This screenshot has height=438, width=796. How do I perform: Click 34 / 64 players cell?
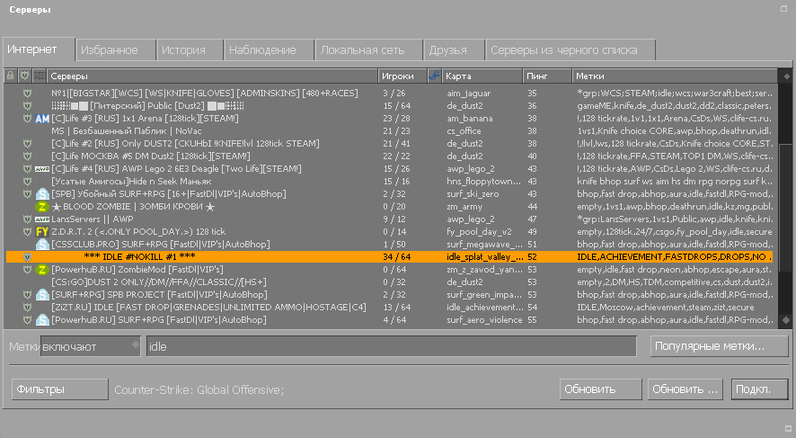tap(397, 257)
